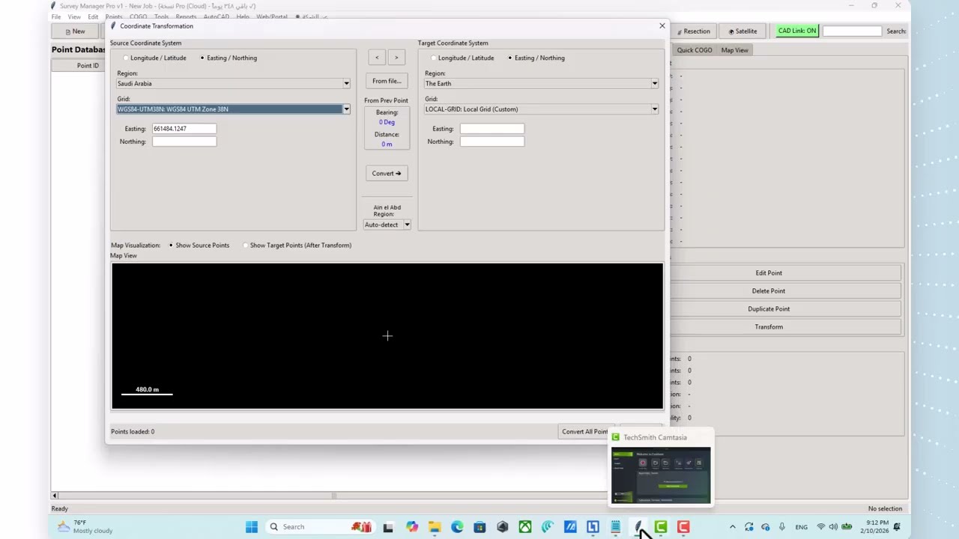Viewport: 959px width, 539px height.
Task: Open Wi-Fi network tray icon
Action: 821,527
